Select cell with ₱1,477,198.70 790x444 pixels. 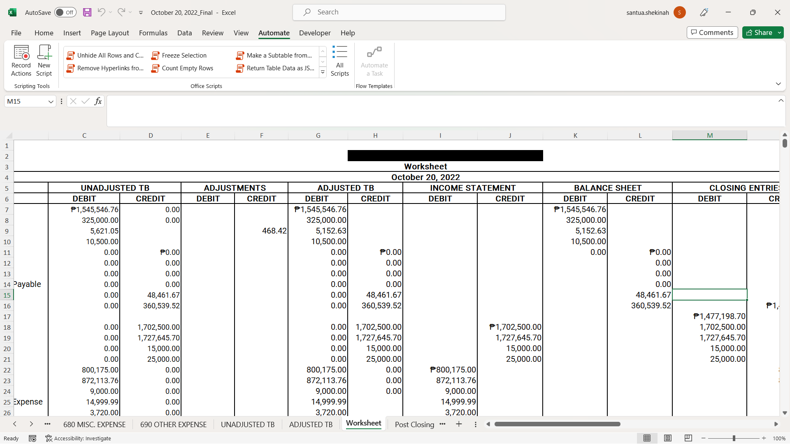(710, 316)
